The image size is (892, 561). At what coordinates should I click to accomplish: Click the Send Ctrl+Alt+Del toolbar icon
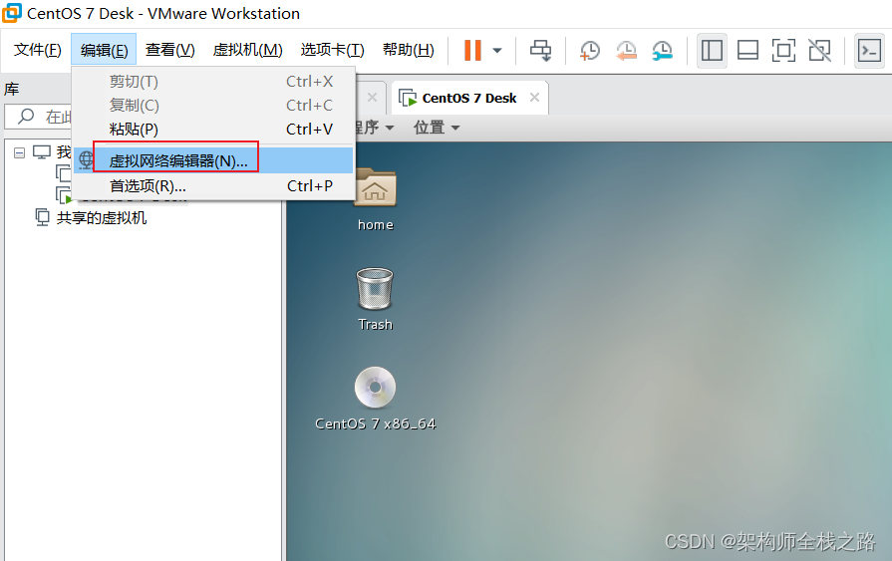pyautogui.click(x=540, y=50)
